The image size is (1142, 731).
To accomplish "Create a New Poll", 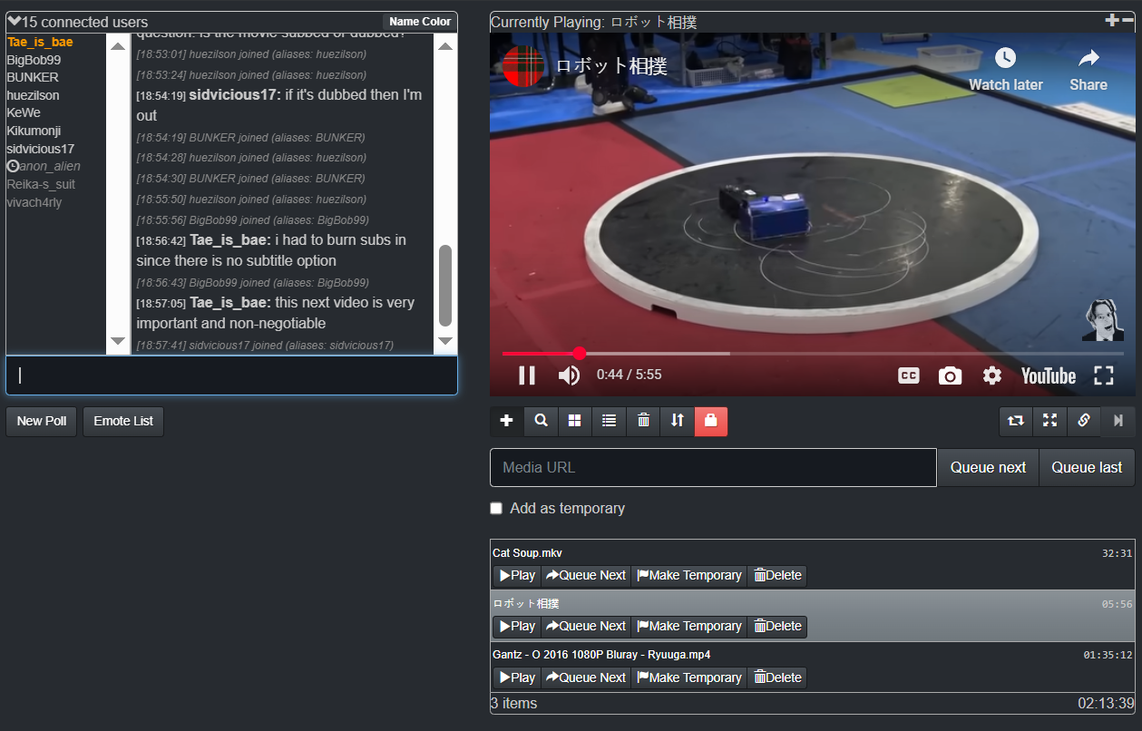I will point(42,421).
